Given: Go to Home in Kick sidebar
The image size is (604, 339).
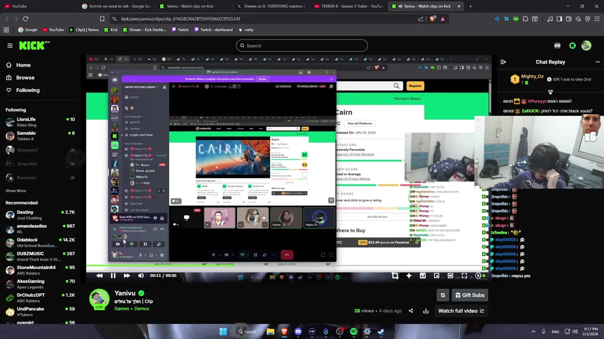Looking at the screenshot, I should tap(23, 65).
